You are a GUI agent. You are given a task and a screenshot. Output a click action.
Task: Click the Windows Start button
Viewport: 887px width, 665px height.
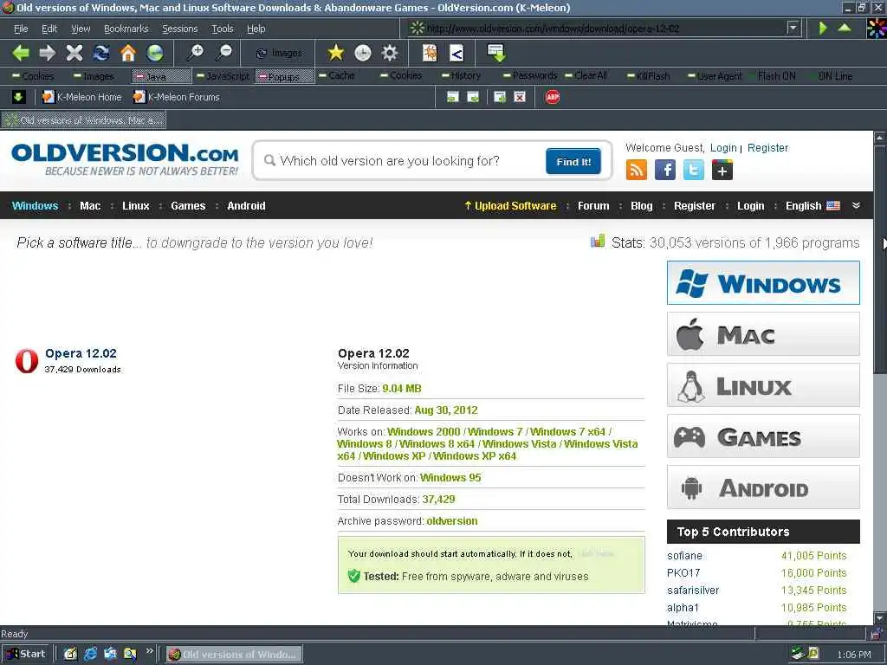[25, 655]
